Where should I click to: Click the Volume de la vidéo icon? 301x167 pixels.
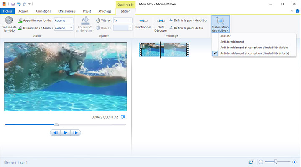(x=9, y=20)
